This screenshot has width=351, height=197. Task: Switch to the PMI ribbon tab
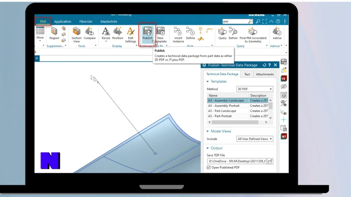pos(43,22)
